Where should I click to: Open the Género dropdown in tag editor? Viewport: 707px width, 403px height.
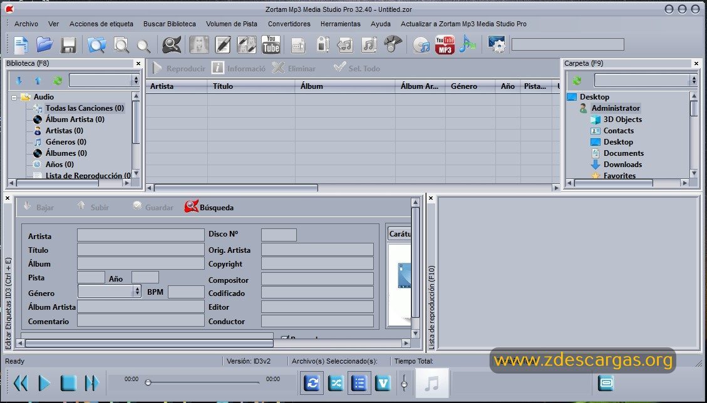[110, 291]
